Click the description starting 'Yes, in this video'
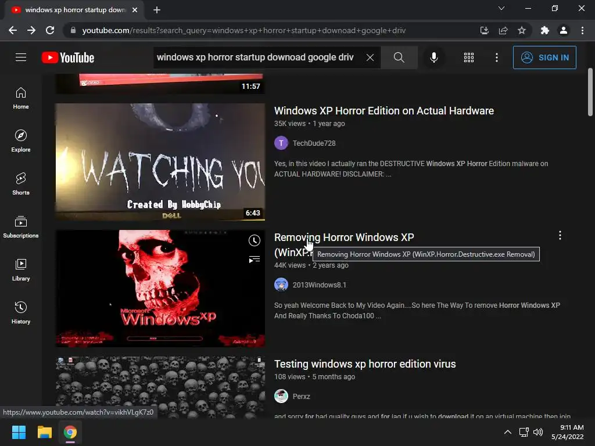The height and width of the screenshot is (446, 595). (411, 169)
